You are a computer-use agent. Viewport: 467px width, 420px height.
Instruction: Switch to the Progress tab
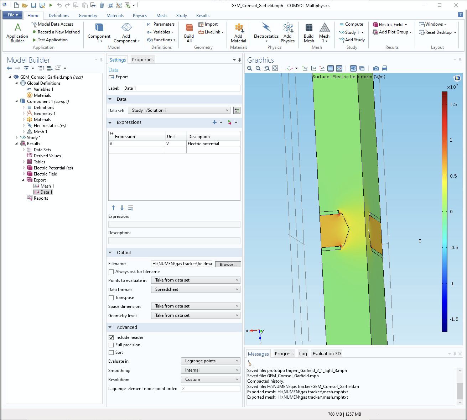tap(284, 353)
